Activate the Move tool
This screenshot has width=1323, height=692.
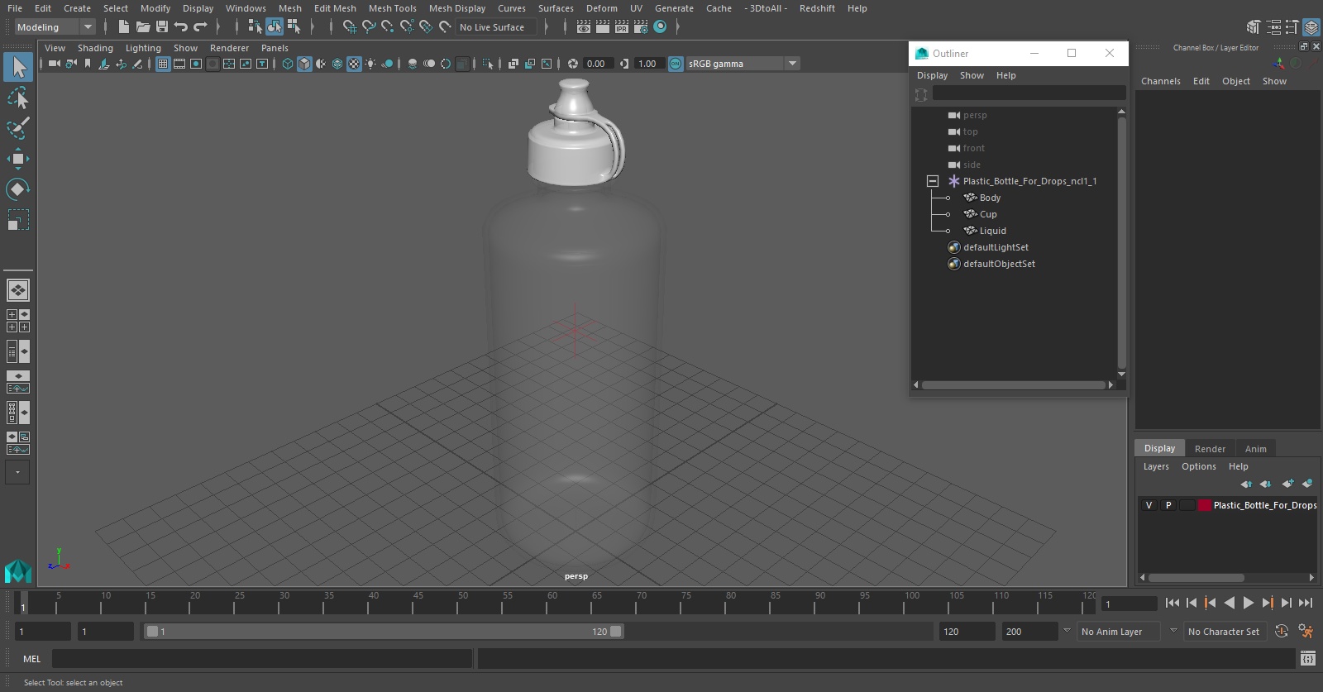coord(17,159)
